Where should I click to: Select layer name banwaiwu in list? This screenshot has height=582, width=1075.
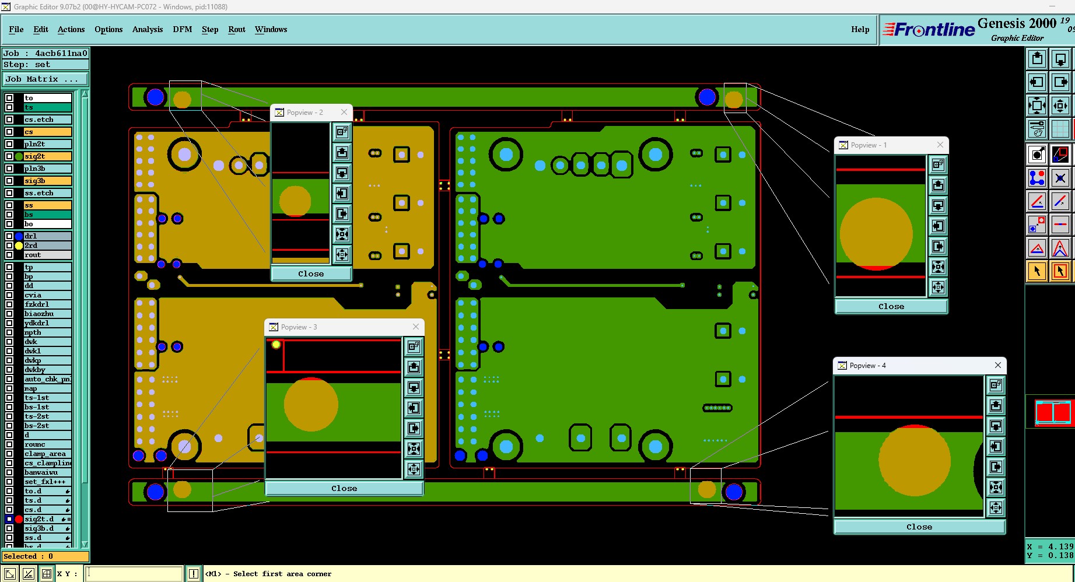[47, 472]
